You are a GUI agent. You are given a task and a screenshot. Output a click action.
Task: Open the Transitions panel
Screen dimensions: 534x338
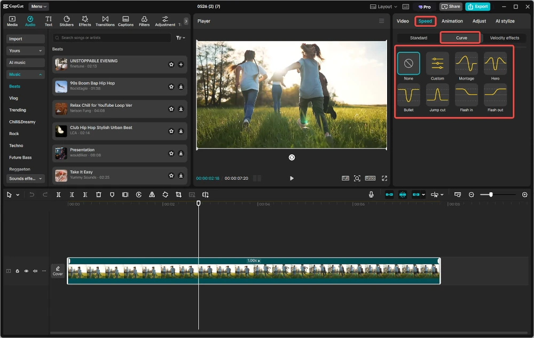click(x=105, y=21)
